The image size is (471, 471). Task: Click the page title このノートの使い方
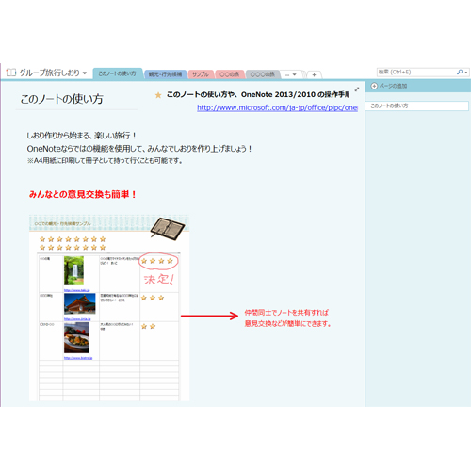[x=61, y=99]
